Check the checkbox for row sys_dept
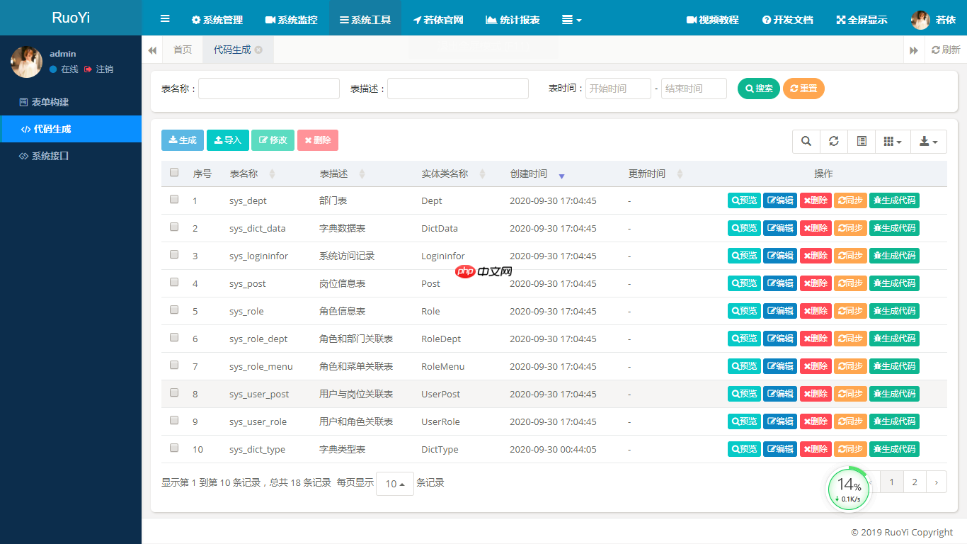The image size is (967, 544). point(173,199)
